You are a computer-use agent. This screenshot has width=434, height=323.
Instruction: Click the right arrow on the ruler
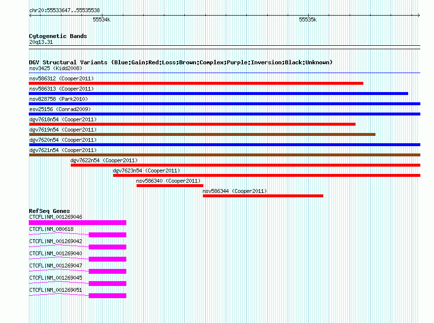click(418, 16)
